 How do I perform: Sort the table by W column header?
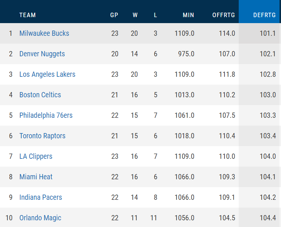135,15
